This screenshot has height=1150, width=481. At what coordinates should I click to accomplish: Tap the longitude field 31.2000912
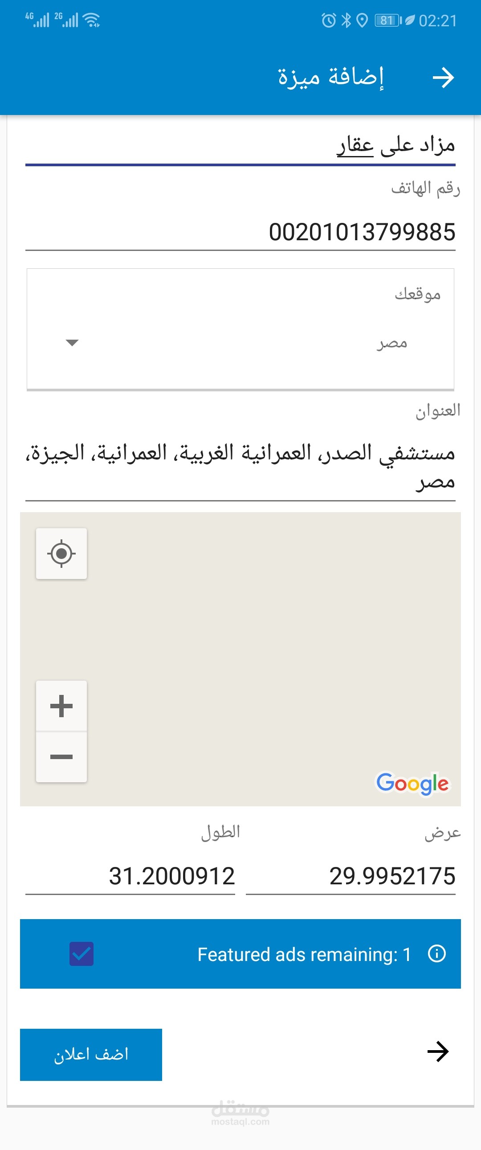(130, 876)
